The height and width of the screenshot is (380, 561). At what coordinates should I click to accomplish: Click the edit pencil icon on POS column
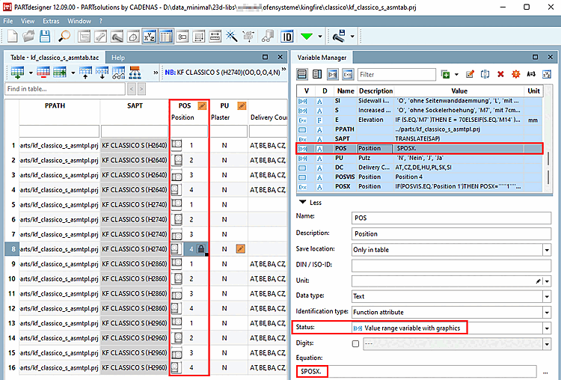(202, 106)
